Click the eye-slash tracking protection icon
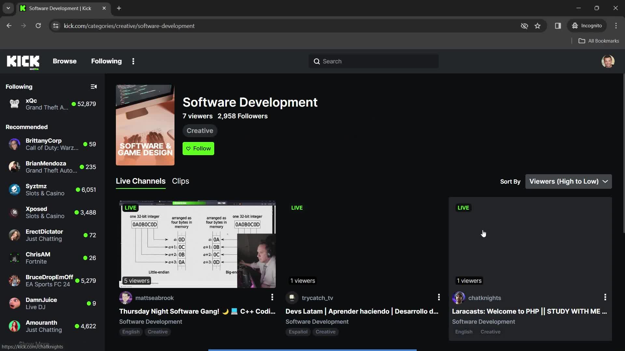The height and width of the screenshot is (351, 625). click(524, 26)
